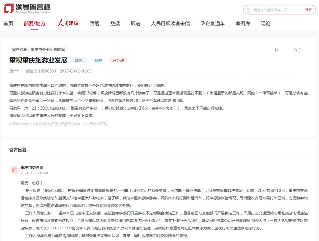The width and height of the screenshot is (319, 241).
Task: Click the Tt text size adjustment icon
Action: coord(276,50)
